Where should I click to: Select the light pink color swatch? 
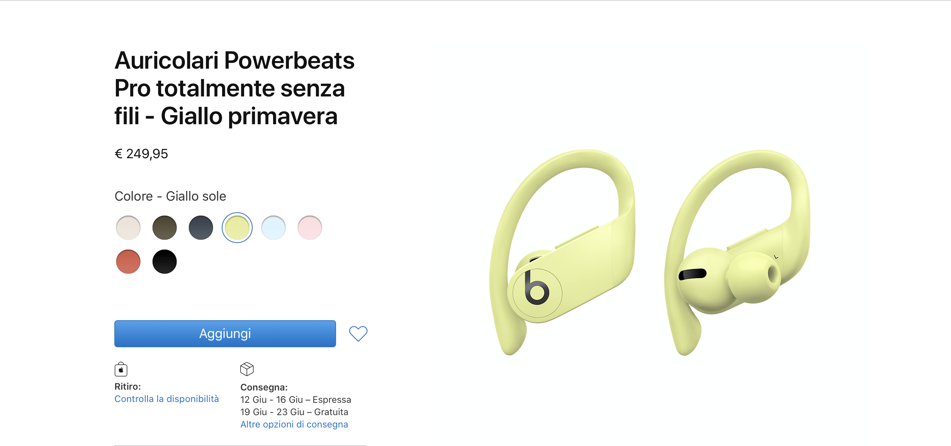[x=310, y=228]
